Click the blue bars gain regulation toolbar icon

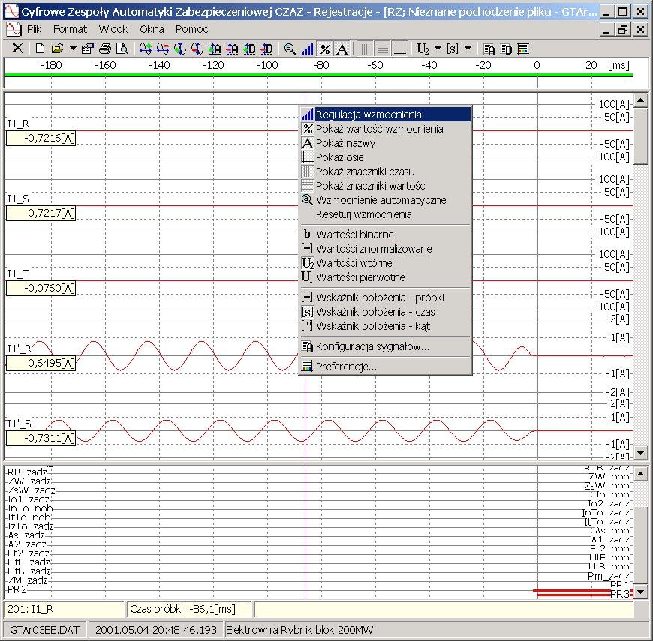point(307,49)
